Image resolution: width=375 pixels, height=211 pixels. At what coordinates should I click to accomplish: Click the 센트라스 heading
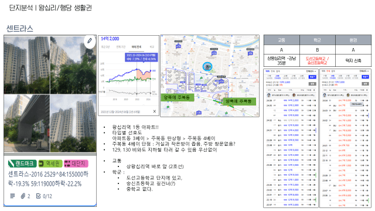point(20,29)
